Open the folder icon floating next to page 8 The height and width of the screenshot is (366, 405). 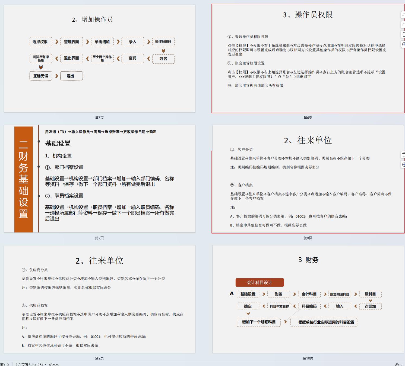tap(404, 155)
